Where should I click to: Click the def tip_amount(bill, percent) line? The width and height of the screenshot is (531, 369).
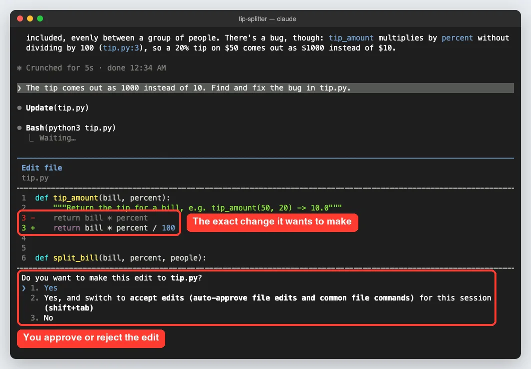(x=103, y=198)
